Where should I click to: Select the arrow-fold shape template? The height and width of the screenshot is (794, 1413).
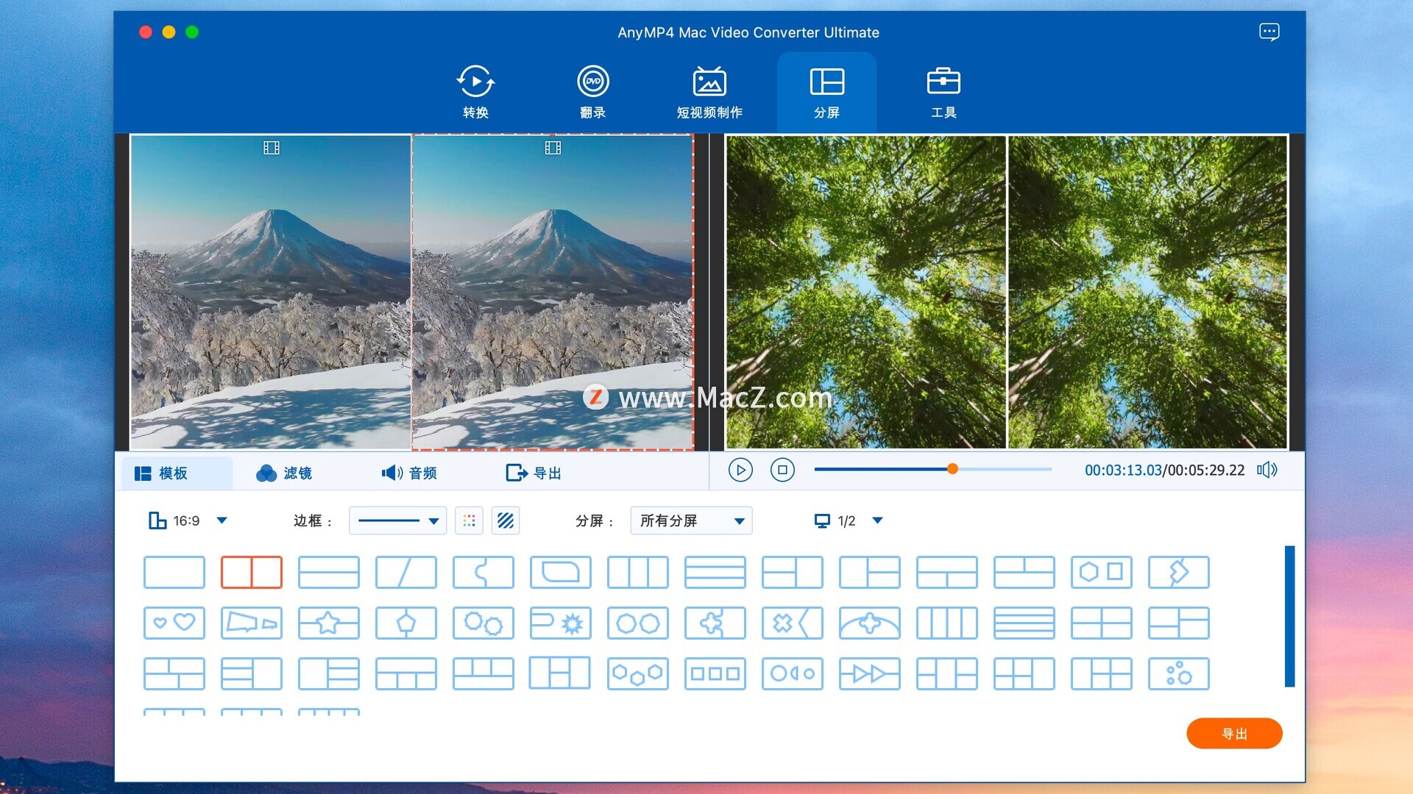1179,572
